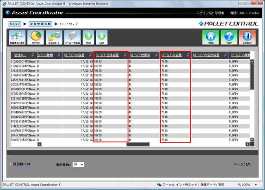The height and width of the screenshot is (190, 265).
Task: Select row 15A23CF63DPCName
Action: 130,103
